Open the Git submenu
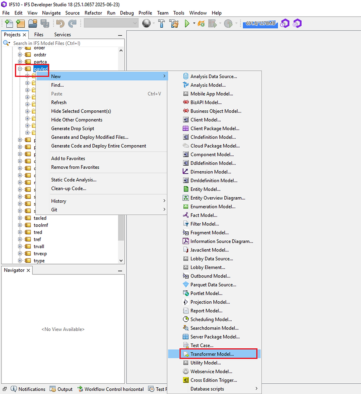This screenshot has width=361, height=394. point(102,210)
